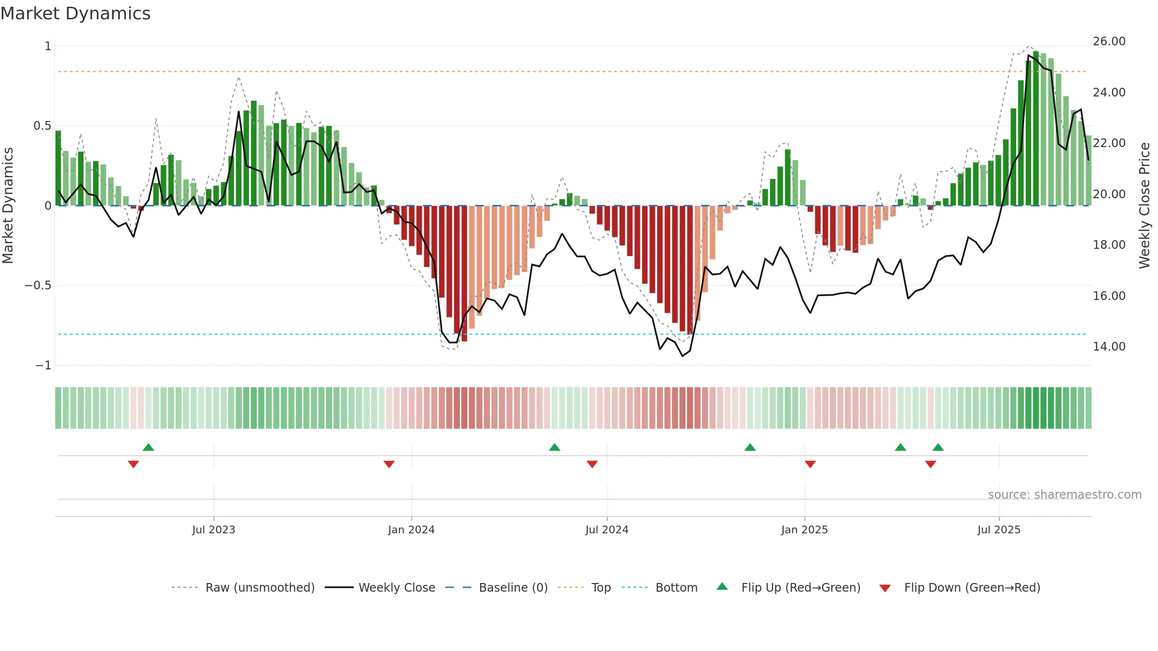This screenshot has width=1158, height=651.
Task: Click the green flip-up marker before Jan 2025
Action: pos(750,447)
